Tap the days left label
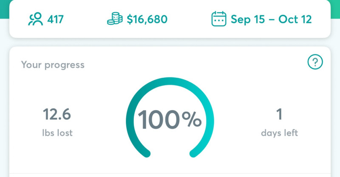Viewport: 340px width, 177px height. (x=279, y=133)
